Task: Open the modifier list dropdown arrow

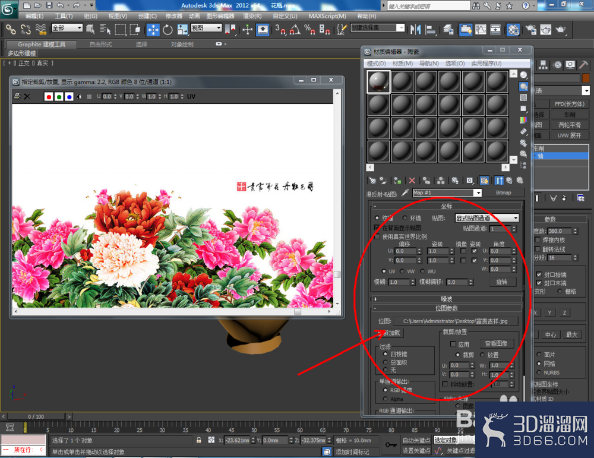Action: pyautogui.click(x=586, y=90)
